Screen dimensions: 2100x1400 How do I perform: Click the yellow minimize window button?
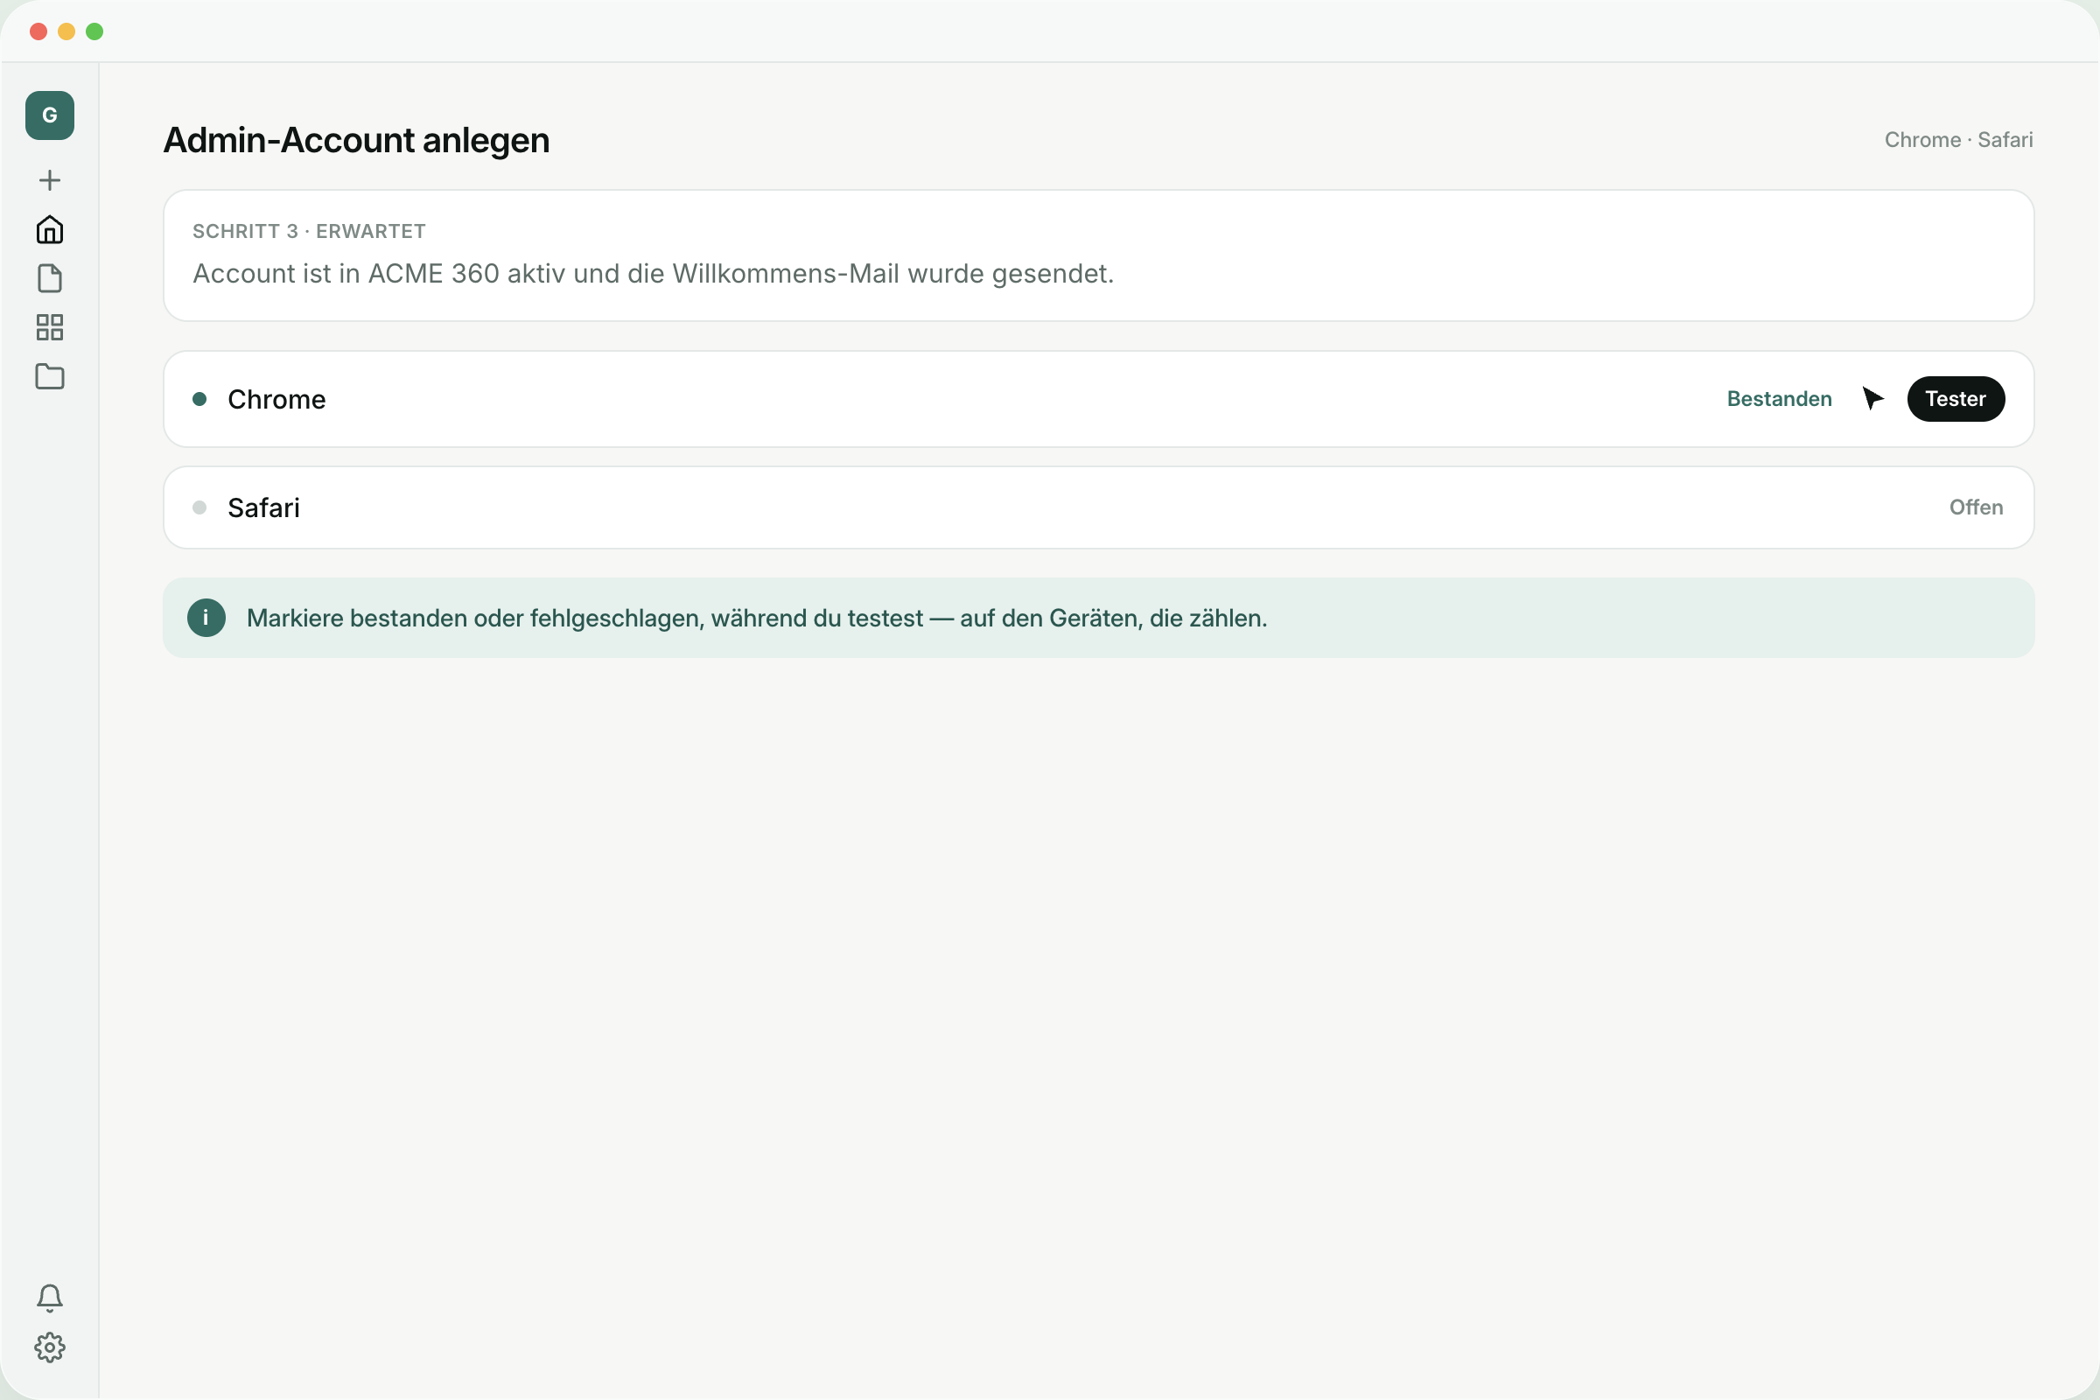point(66,32)
